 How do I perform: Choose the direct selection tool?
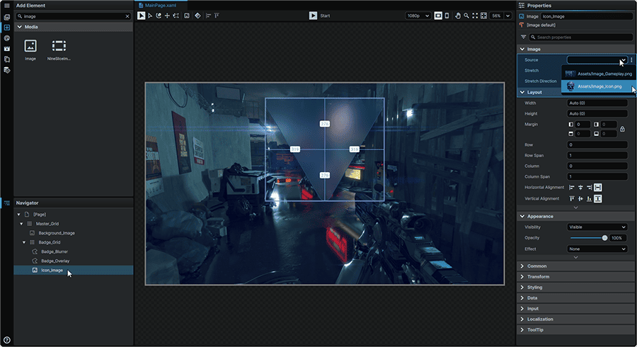tap(150, 16)
